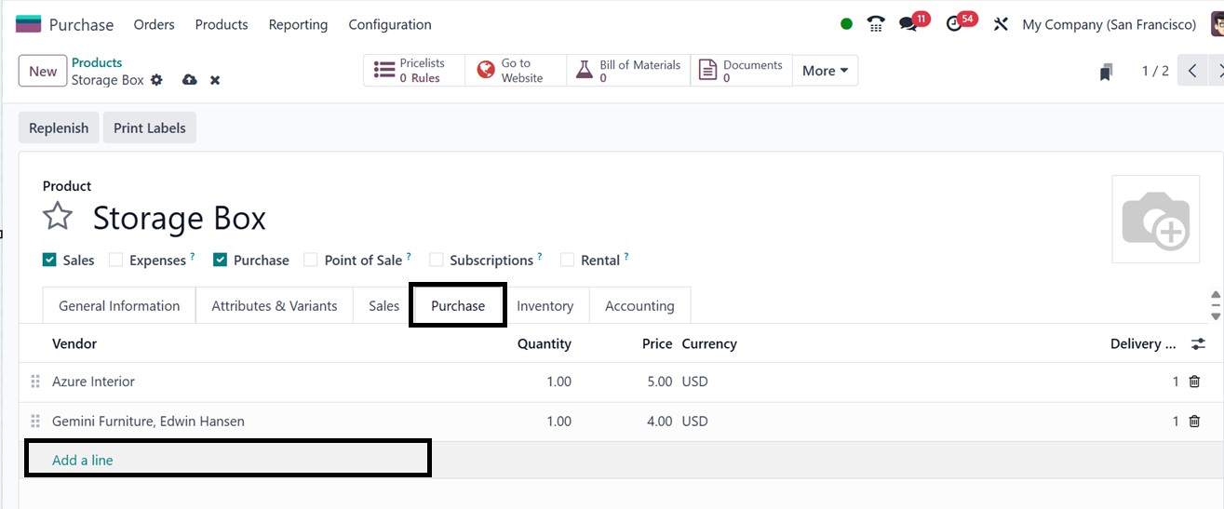Image resolution: width=1224 pixels, height=509 pixels.
Task: Upload product image via camera placeholder
Action: coord(1155,220)
